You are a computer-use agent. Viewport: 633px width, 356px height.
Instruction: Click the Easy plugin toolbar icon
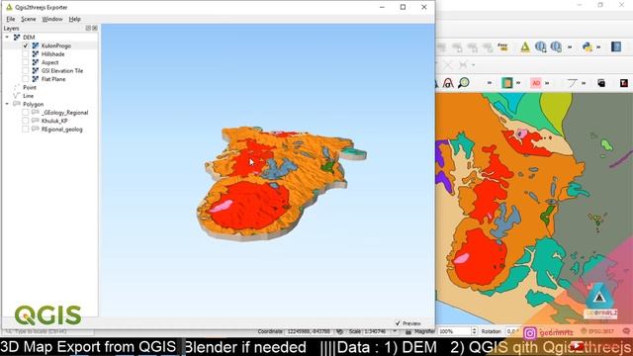(x=502, y=47)
